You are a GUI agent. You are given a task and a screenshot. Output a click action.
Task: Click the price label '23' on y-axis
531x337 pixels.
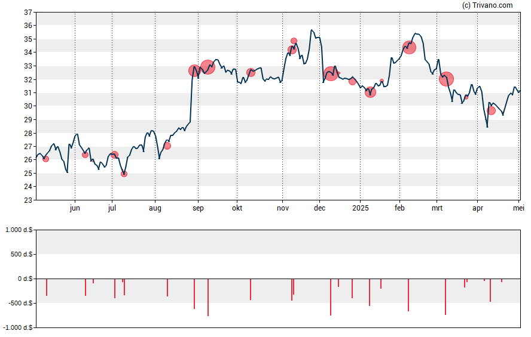28,200
